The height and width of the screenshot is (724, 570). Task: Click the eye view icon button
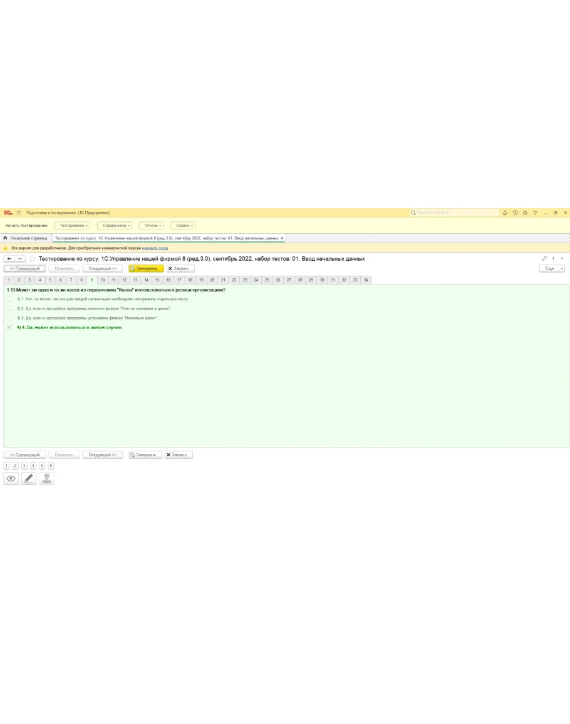pyautogui.click(x=11, y=478)
